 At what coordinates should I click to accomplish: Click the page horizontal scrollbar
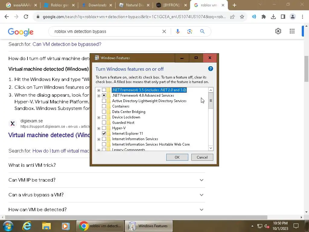click(x=136, y=217)
